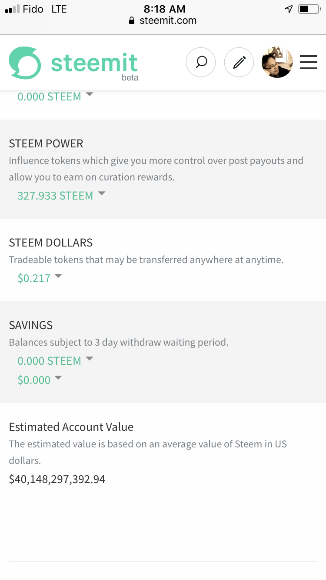Tap the location arrow status icon

click(x=289, y=9)
